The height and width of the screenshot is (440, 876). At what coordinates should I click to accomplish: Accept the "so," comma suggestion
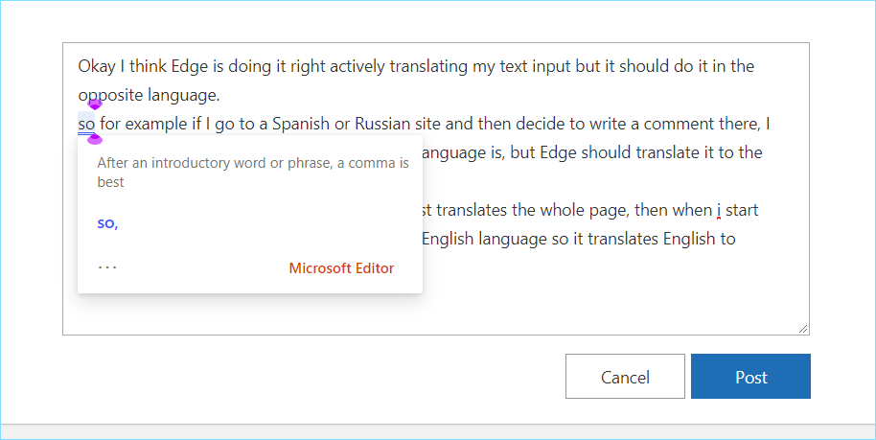[107, 223]
